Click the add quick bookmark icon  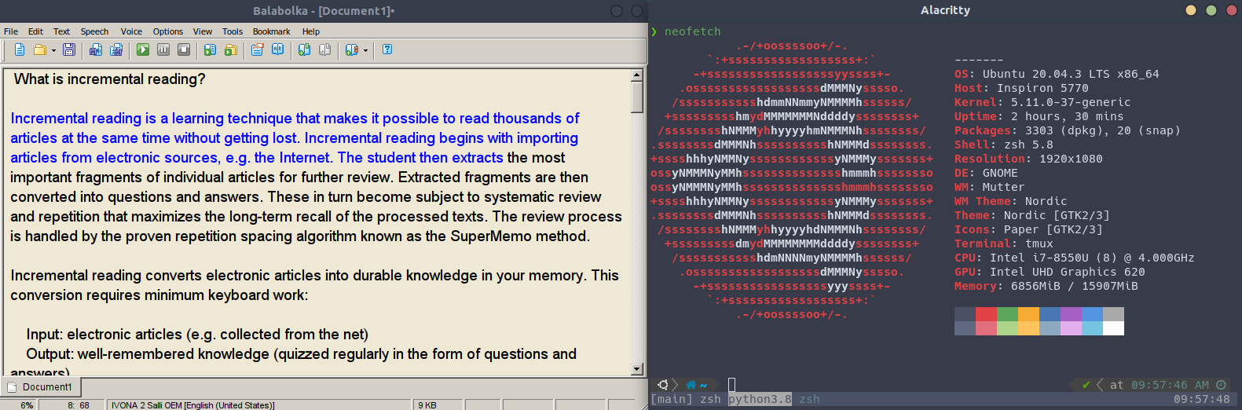pyautogui.click(x=304, y=49)
